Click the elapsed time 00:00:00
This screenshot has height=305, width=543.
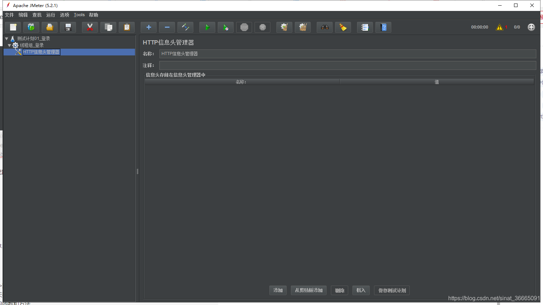point(479,27)
